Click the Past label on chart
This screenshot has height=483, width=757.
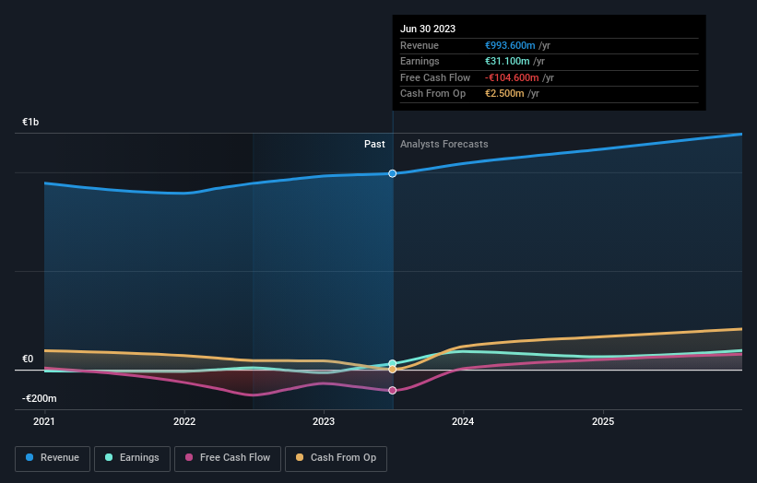(374, 145)
